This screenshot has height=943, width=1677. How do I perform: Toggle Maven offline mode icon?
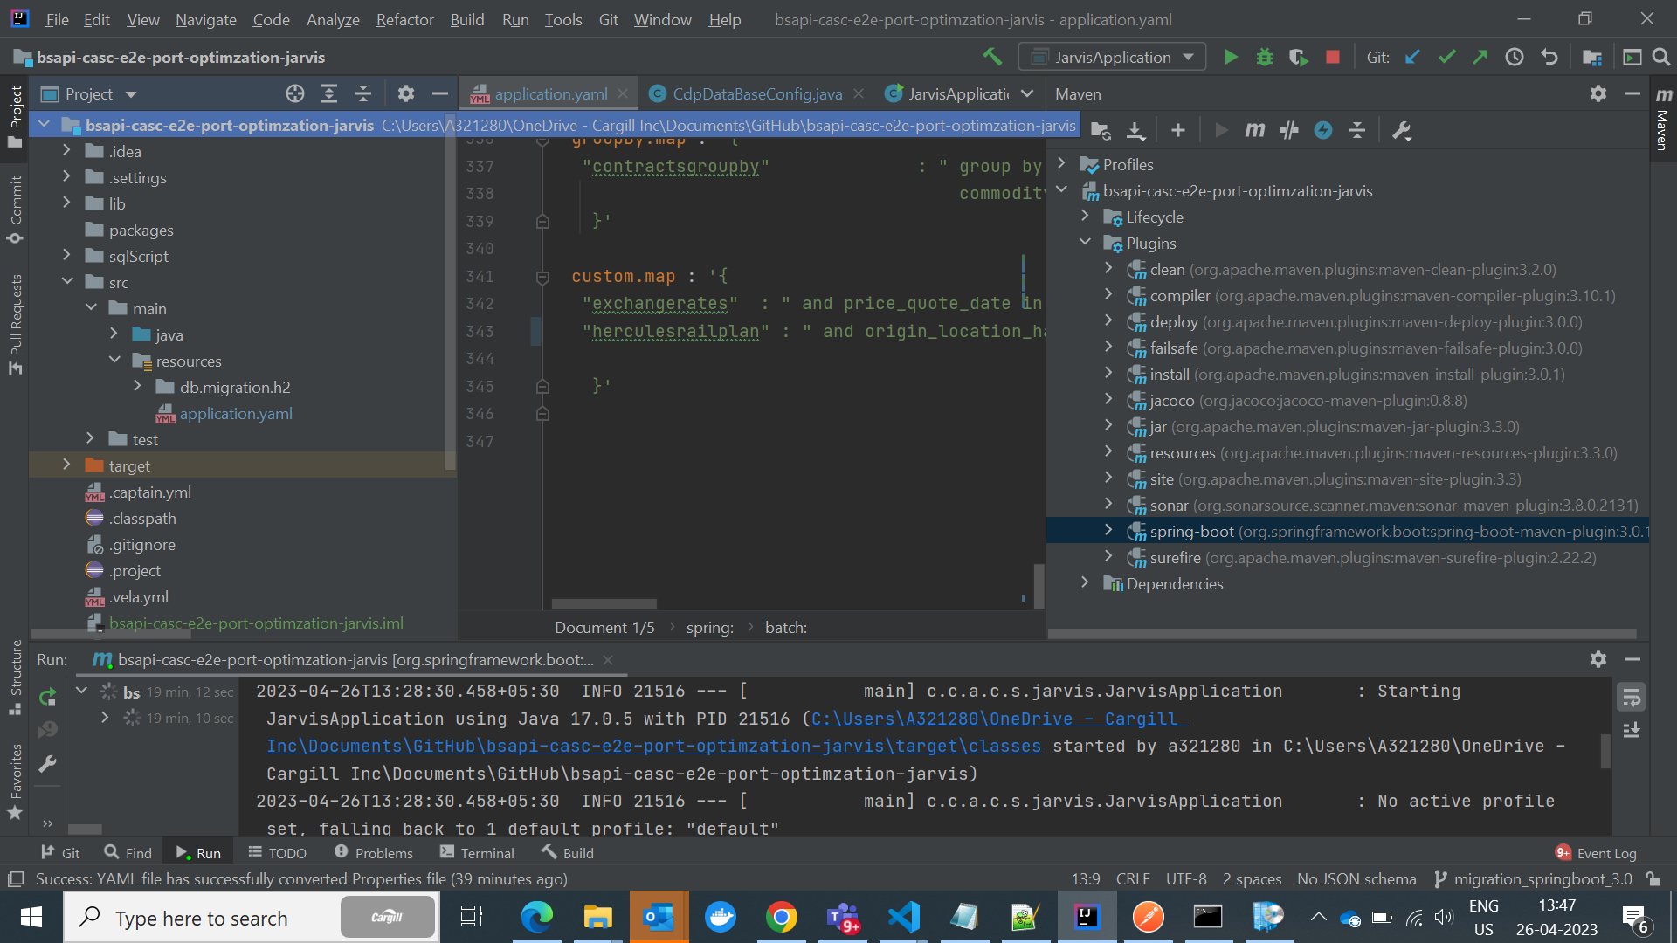pos(1289,131)
